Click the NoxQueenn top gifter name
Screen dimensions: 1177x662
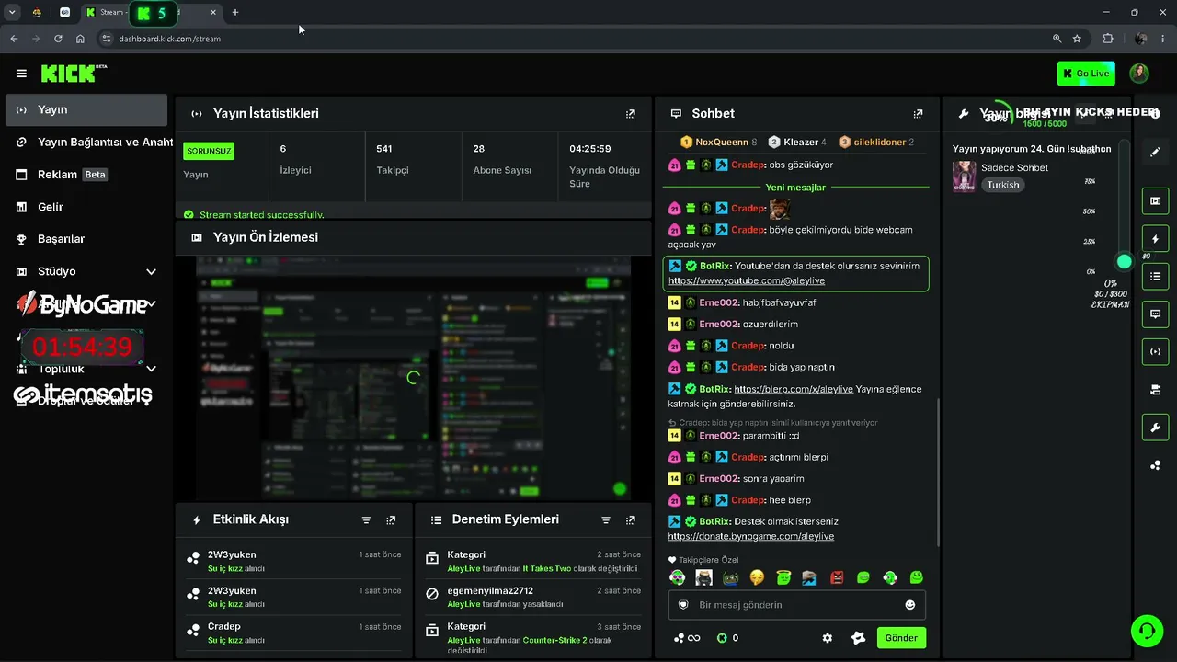(722, 143)
